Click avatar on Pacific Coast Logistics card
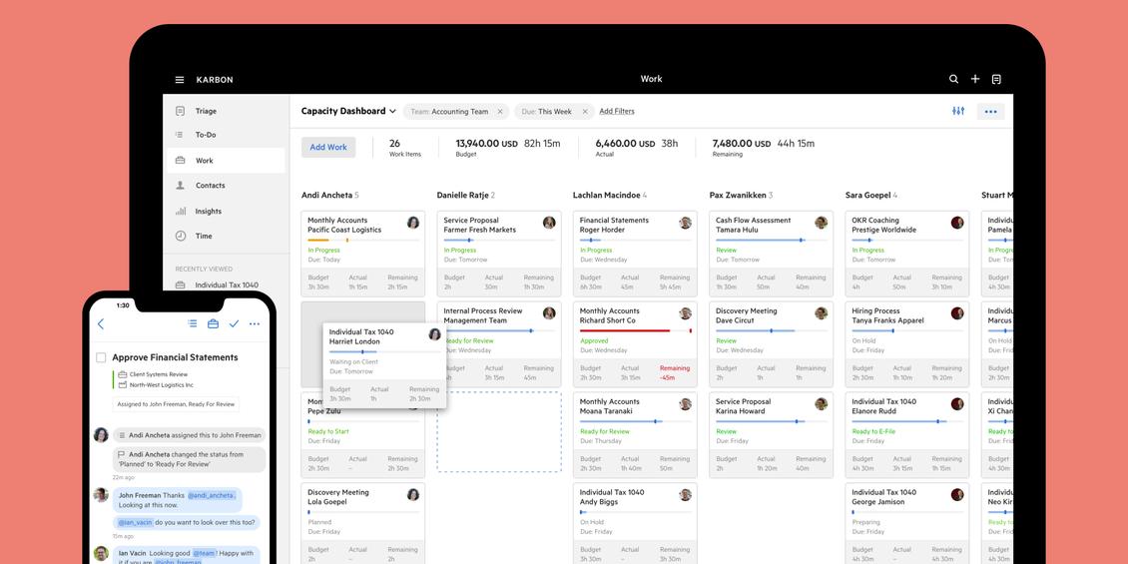This screenshot has width=1128, height=564. (x=413, y=223)
